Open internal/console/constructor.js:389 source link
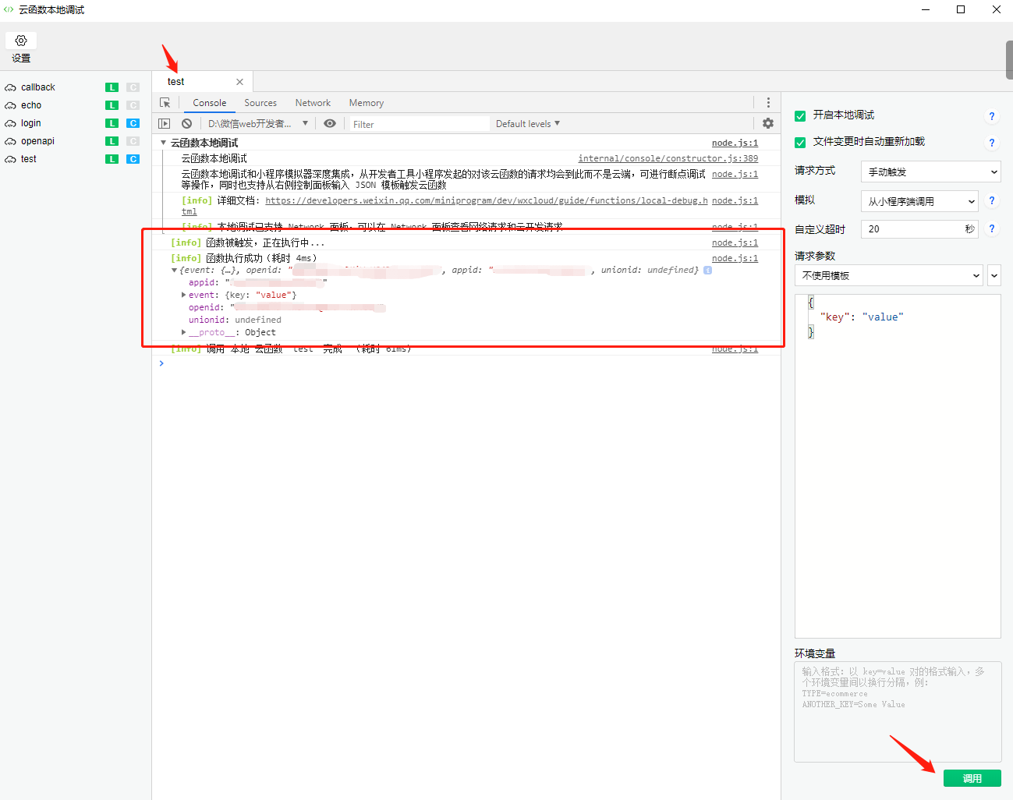1013x800 pixels. [x=668, y=158]
